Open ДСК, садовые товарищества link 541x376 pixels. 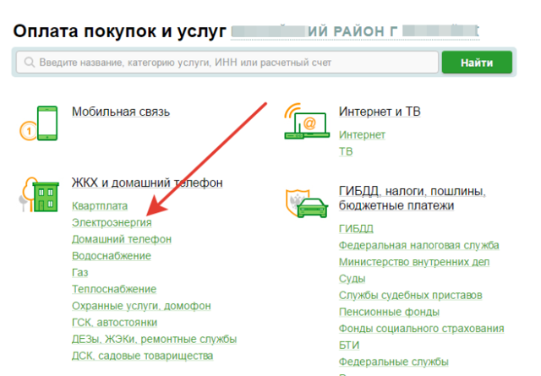pyautogui.click(x=143, y=356)
